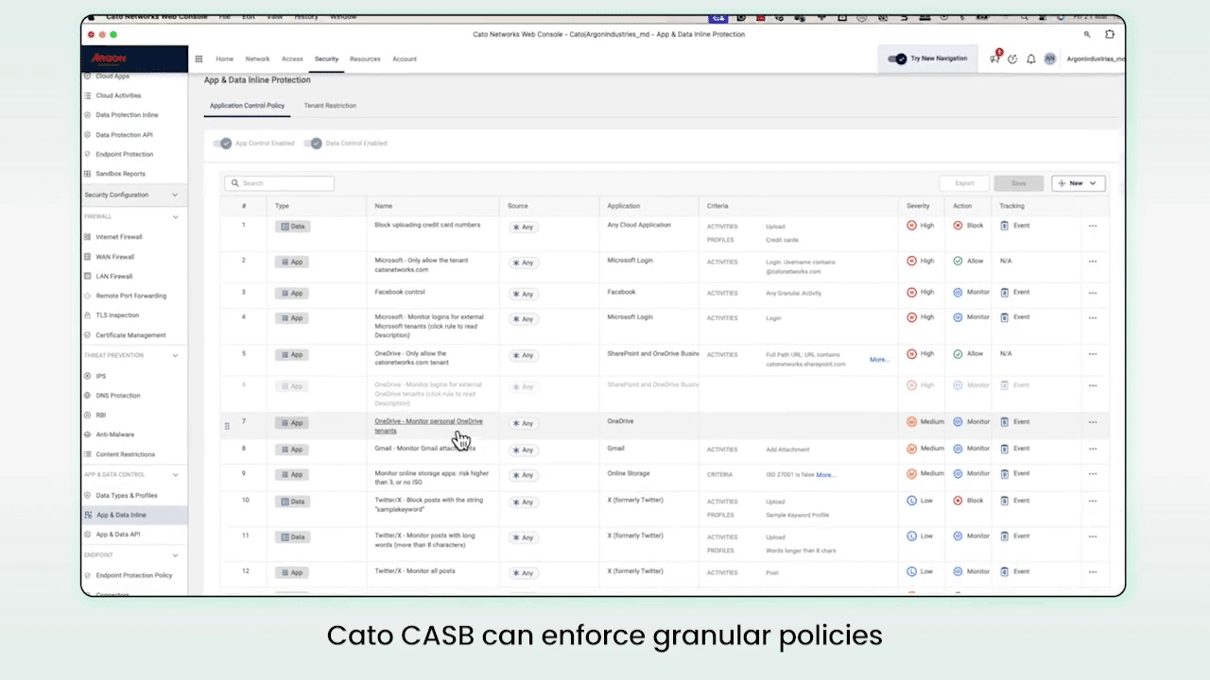Click "Block uploading credit card numbers" rule name
This screenshot has width=1210, height=680.
pyautogui.click(x=427, y=225)
